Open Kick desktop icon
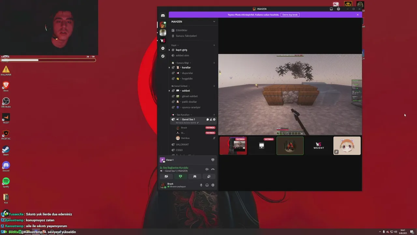This screenshot has height=235, width=417. [6, 198]
